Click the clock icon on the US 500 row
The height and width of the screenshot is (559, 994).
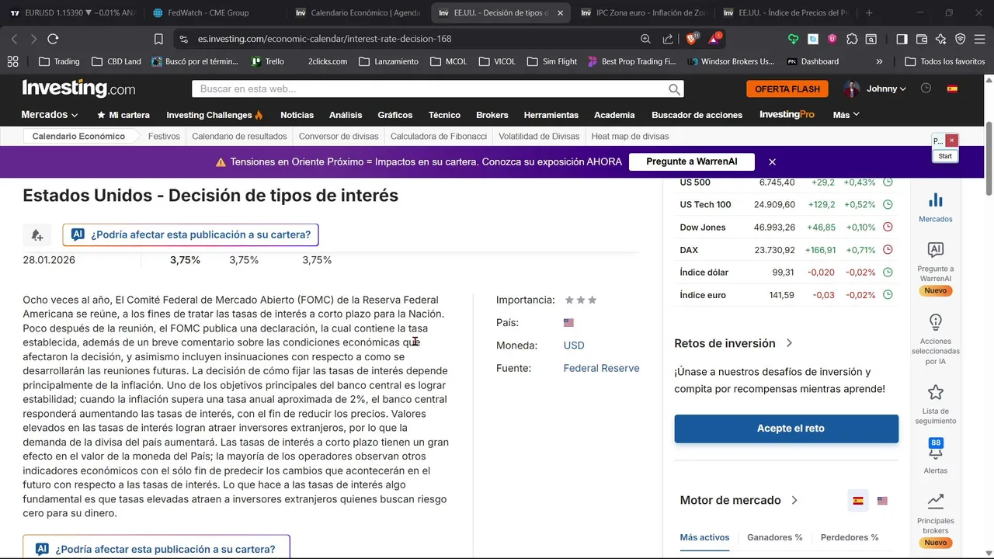888,182
